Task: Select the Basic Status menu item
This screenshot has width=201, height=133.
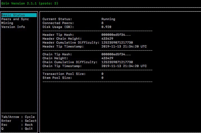Action: click(x=19, y=15)
